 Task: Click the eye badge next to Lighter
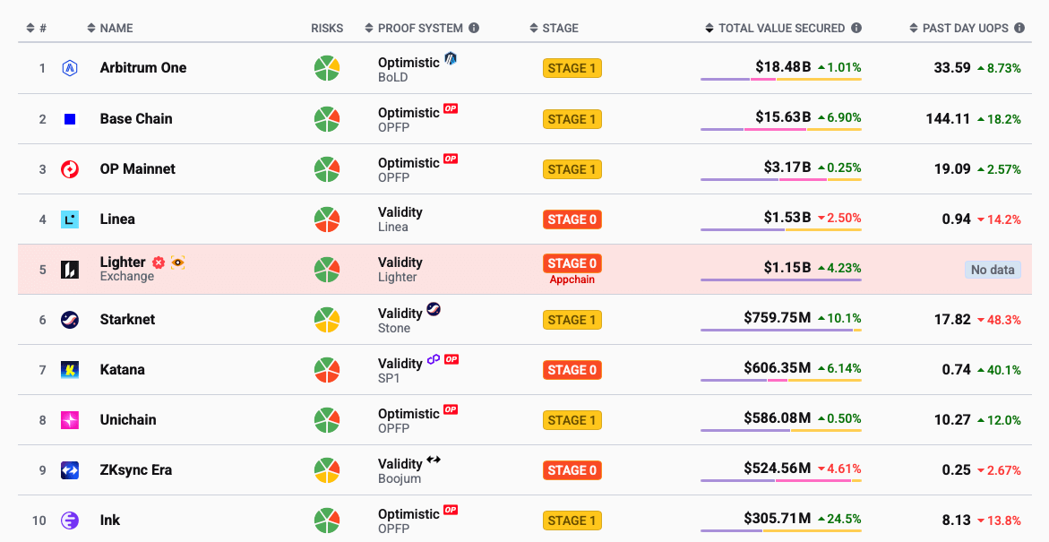coord(177,262)
